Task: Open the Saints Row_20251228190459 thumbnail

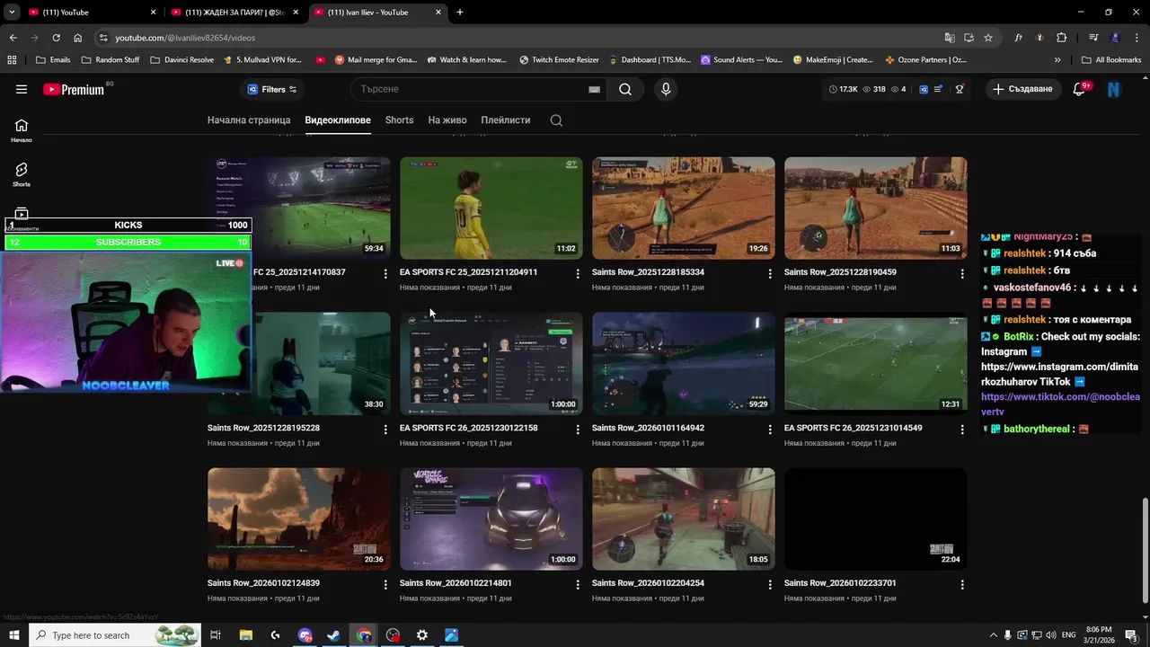Action: 876,208
